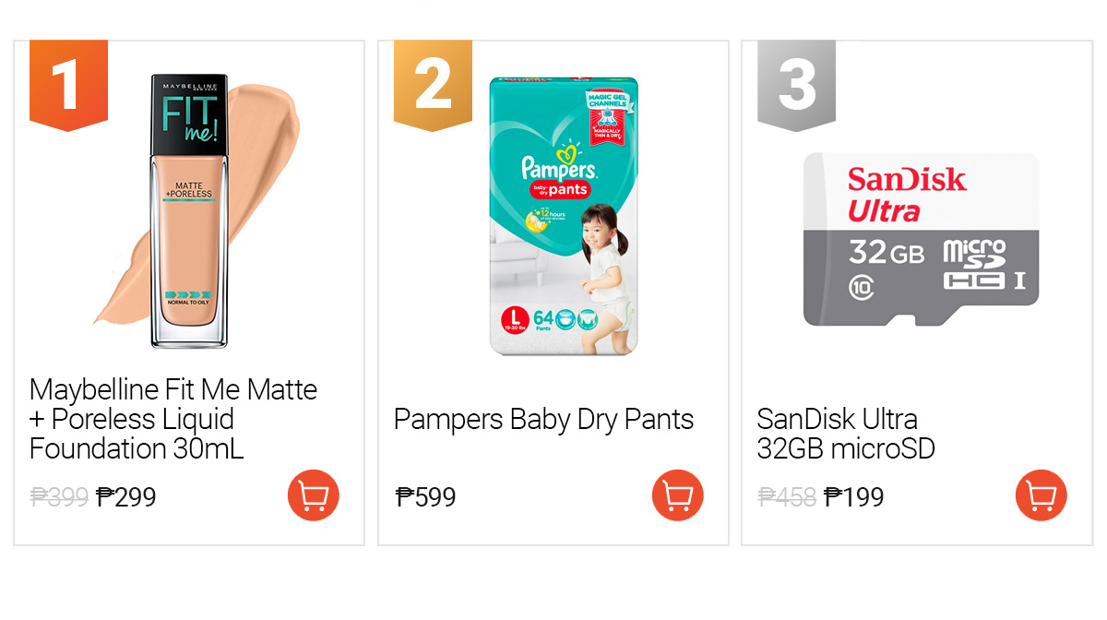
Task: Open the SanDisk 32GB memory card image
Action: click(x=921, y=240)
